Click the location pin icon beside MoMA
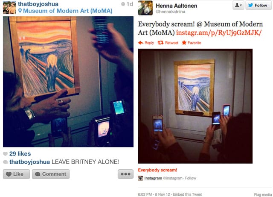Viewport: 273px width, 197px height. pyautogui.click(x=20, y=11)
